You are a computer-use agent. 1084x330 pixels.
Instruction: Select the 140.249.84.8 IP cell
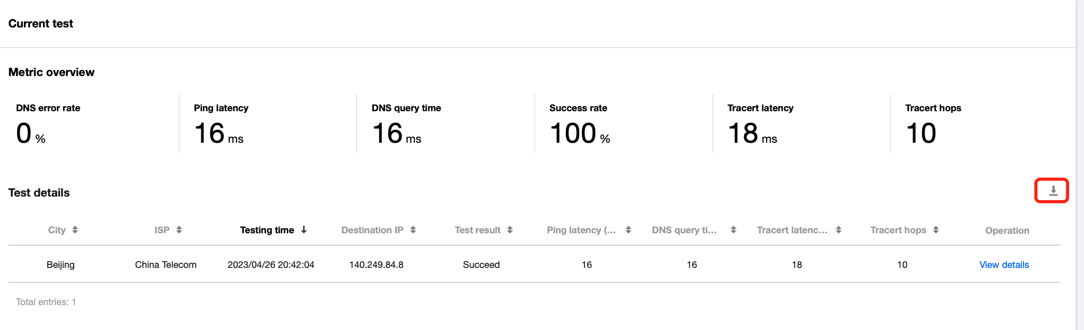[x=376, y=265]
